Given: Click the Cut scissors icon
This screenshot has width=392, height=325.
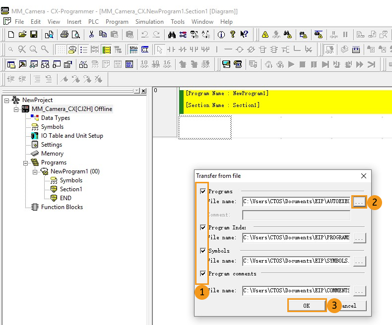Looking at the screenshot, I should tap(91, 34).
